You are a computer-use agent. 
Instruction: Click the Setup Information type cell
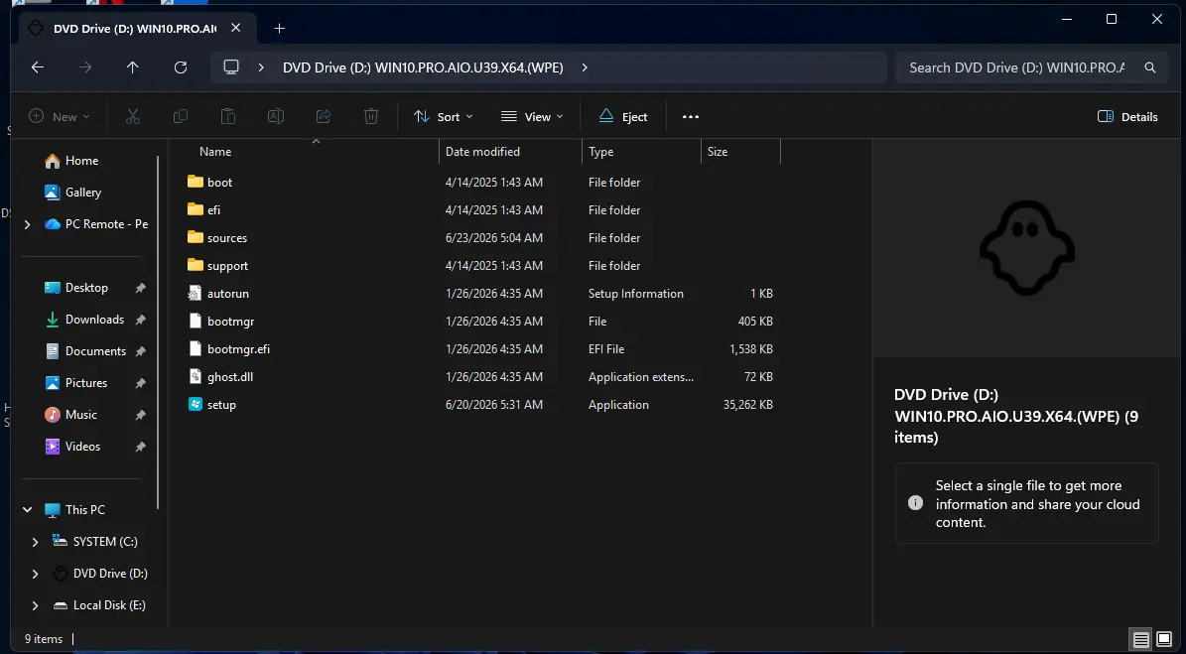tap(636, 294)
